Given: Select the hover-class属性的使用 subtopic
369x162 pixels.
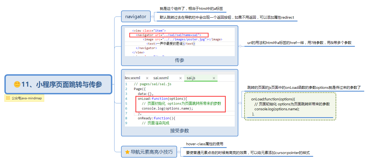Looking at the screenshot, I should 205,144.
